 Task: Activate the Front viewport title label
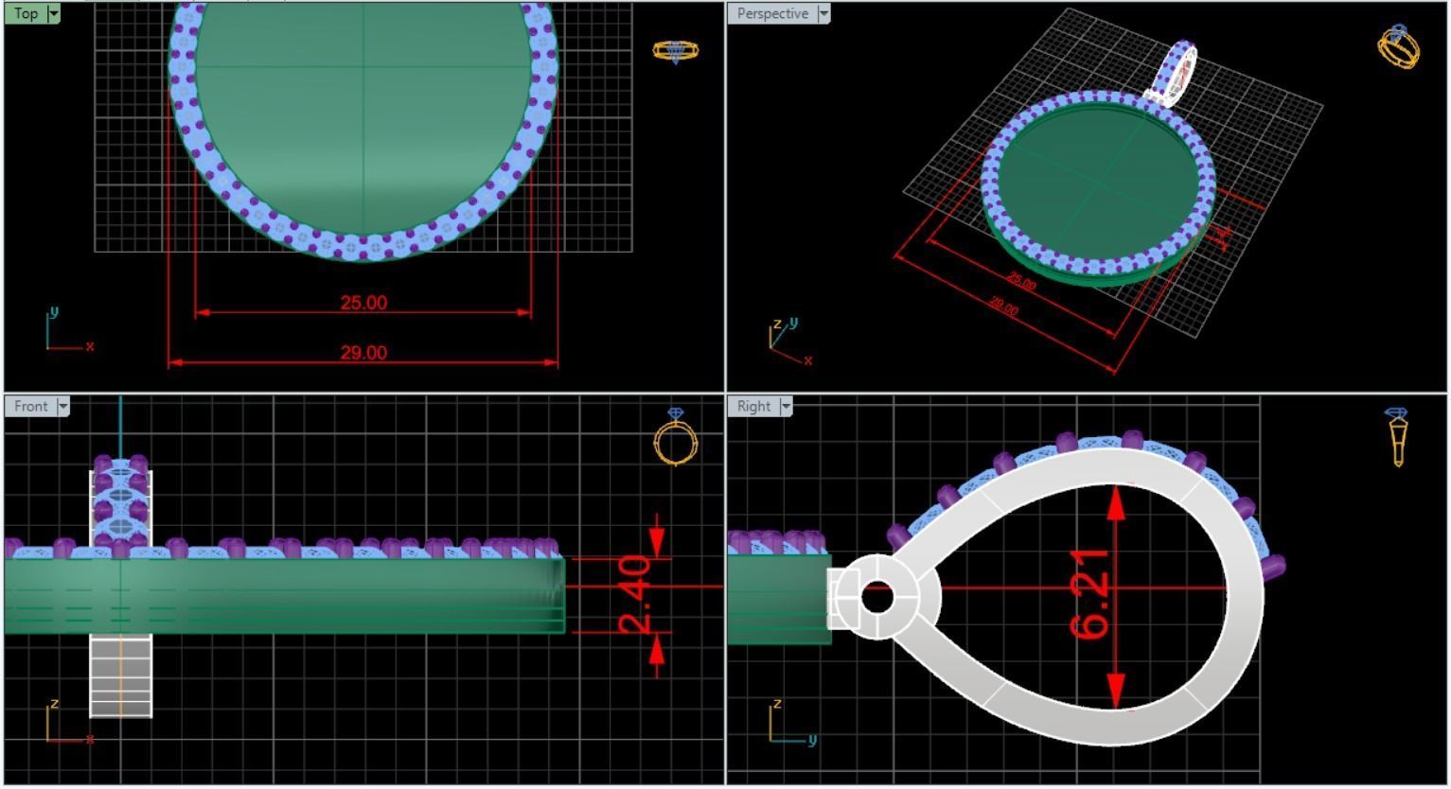click(x=30, y=406)
